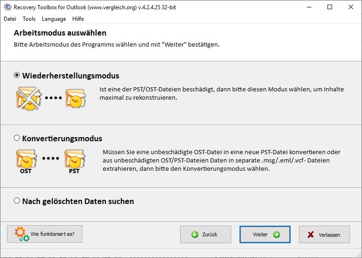Screen dimensions: 362x258
Task: Open the Tools menu
Action: click(x=29, y=19)
